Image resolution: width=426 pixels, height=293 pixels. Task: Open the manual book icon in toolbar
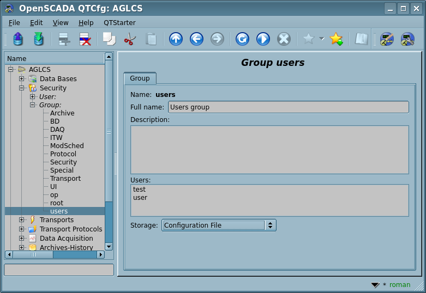[x=361, y=39]
